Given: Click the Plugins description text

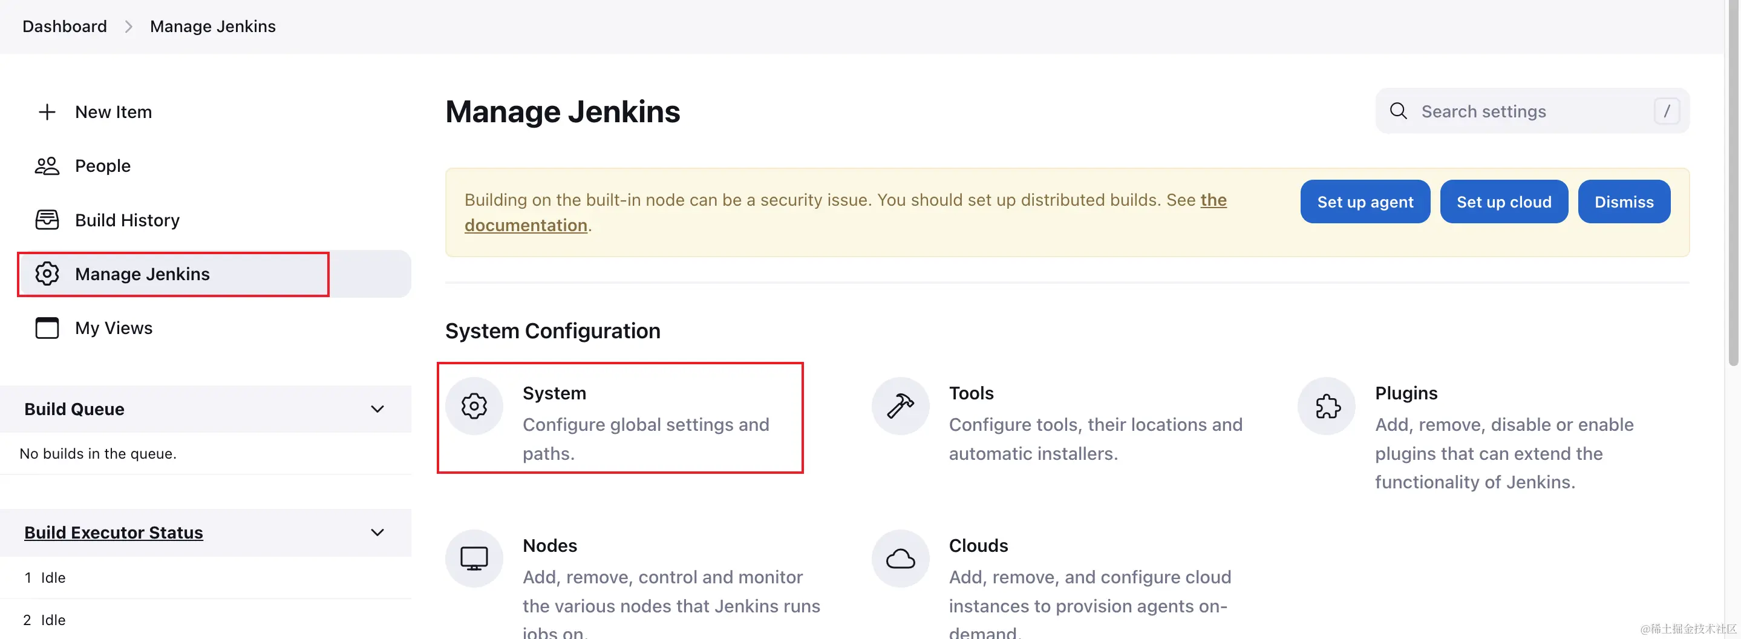Looking at the screenshot, I should click(1504, 453).
